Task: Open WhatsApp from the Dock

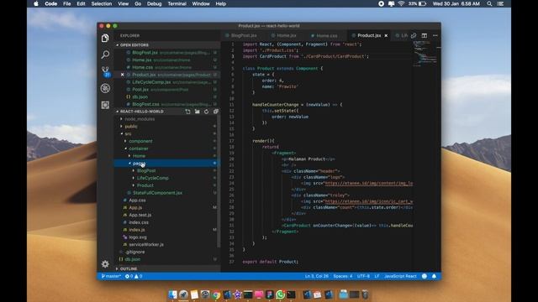Action: tap(280, 294)
